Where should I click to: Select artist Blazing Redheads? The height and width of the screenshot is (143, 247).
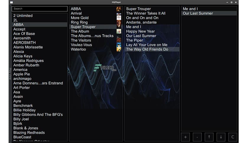(40, 133)
